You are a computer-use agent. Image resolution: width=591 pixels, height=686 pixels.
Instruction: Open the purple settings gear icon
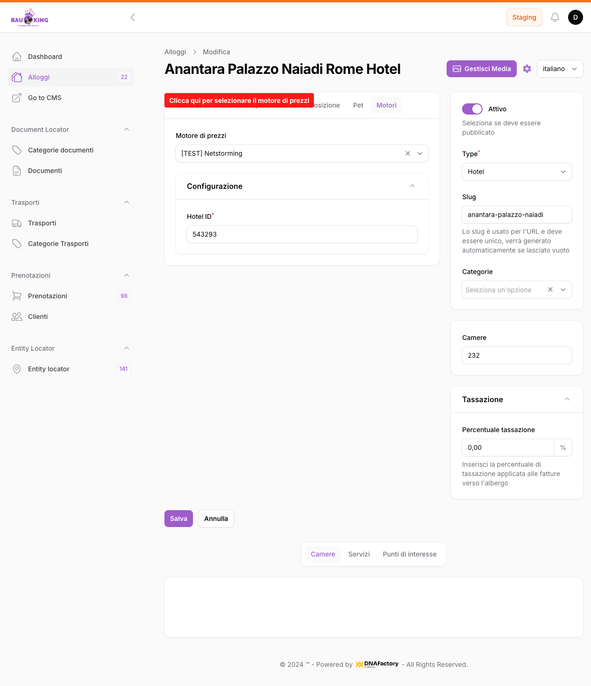527,69
